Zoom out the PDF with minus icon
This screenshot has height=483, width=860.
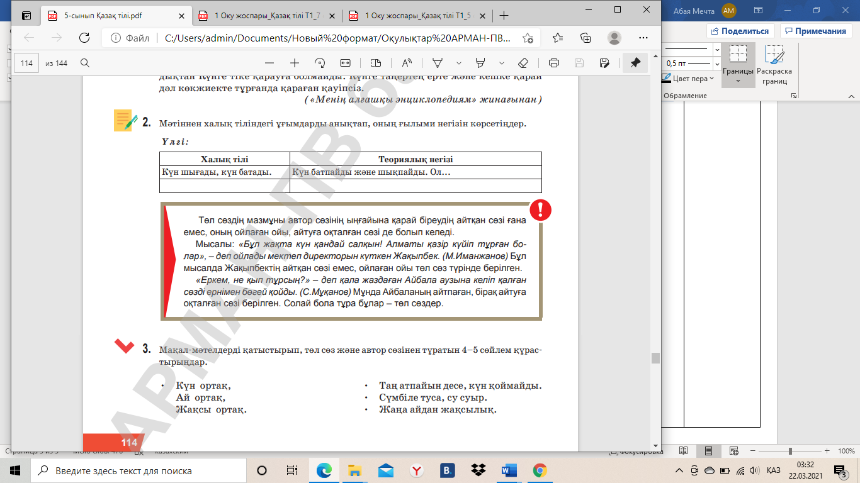tap(269, 63)
